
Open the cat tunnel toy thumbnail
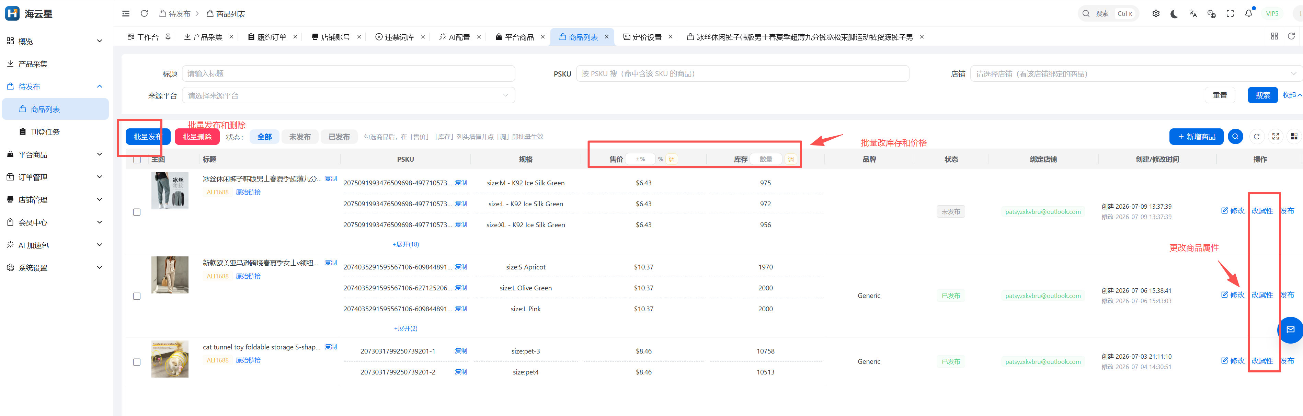click(170, 359)
